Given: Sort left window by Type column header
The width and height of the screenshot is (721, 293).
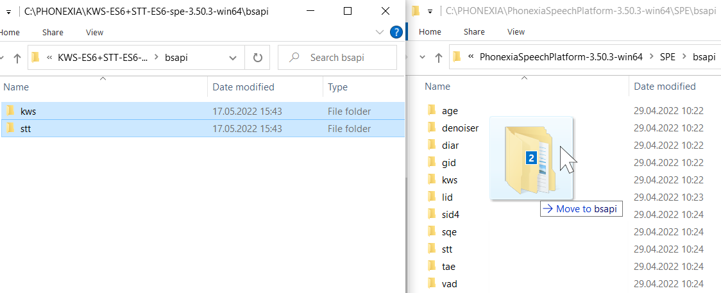Looking at the screenshot, I should tap(337, 87).
